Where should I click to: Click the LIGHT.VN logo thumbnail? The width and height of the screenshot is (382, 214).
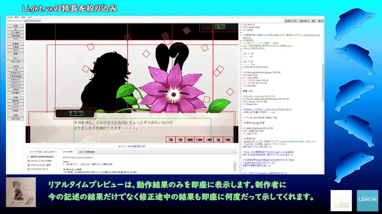tap(367, 200)
